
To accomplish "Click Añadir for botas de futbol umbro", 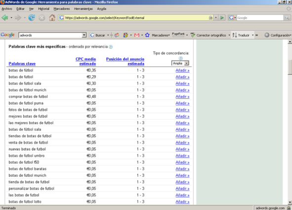I will coord(182,156).
